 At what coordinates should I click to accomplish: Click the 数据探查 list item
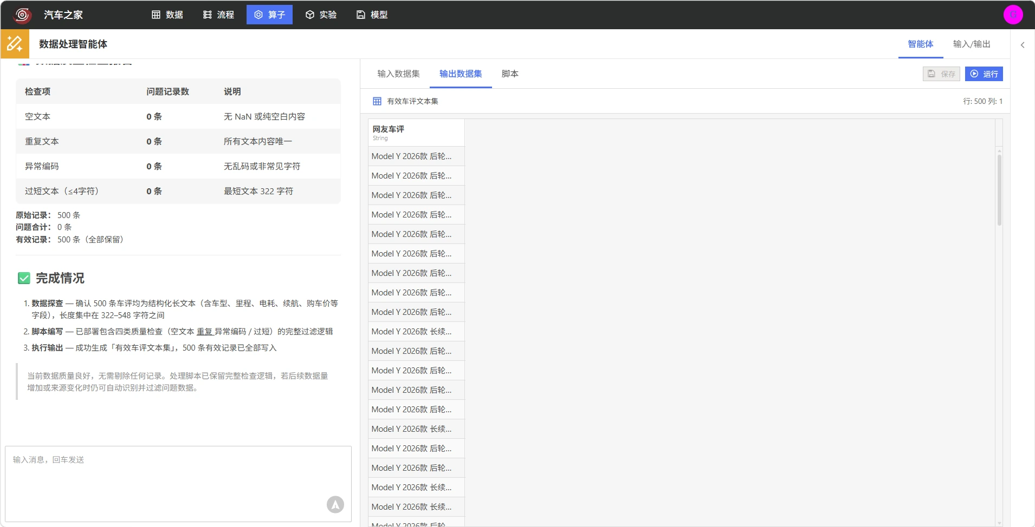185,309
